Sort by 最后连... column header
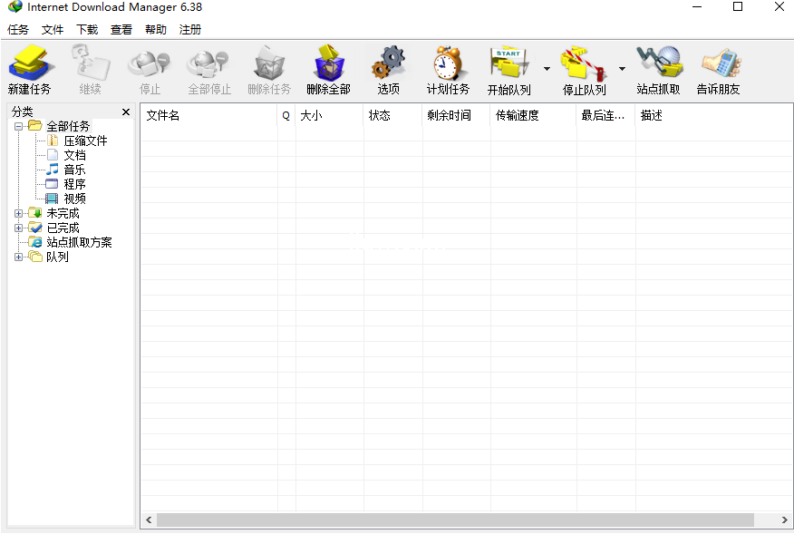Viewport: 794px width, 534px height. [606, 115]
